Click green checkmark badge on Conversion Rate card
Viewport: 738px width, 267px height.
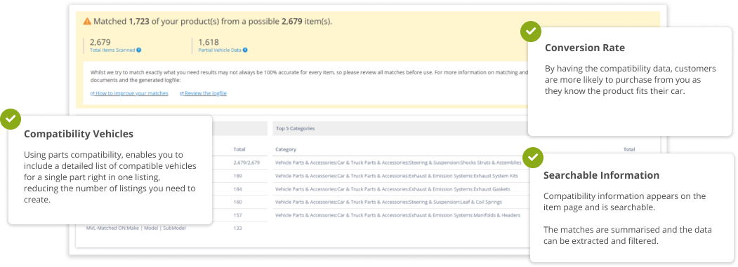[x=530, y=31]
